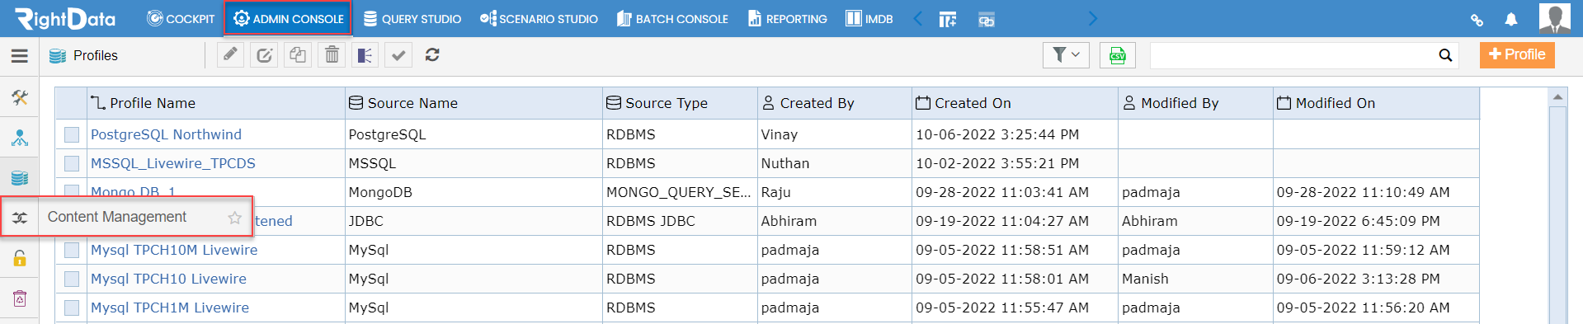Viewport: 1583px width, 324px height.
Task: Check the PostgreSQL Northwind row checkbox
Action: (x=72, y=134)
